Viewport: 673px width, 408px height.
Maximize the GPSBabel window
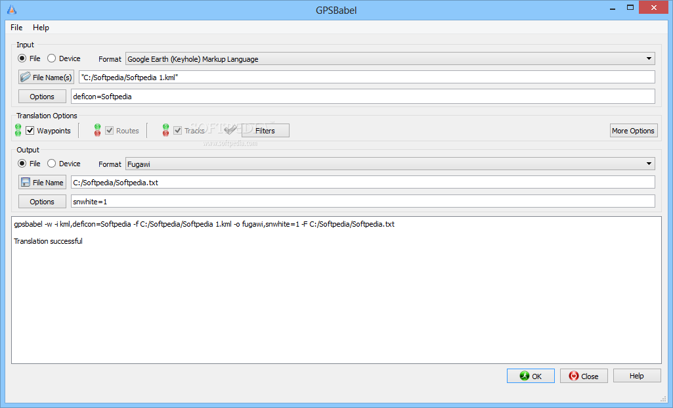tap(630, 8)
